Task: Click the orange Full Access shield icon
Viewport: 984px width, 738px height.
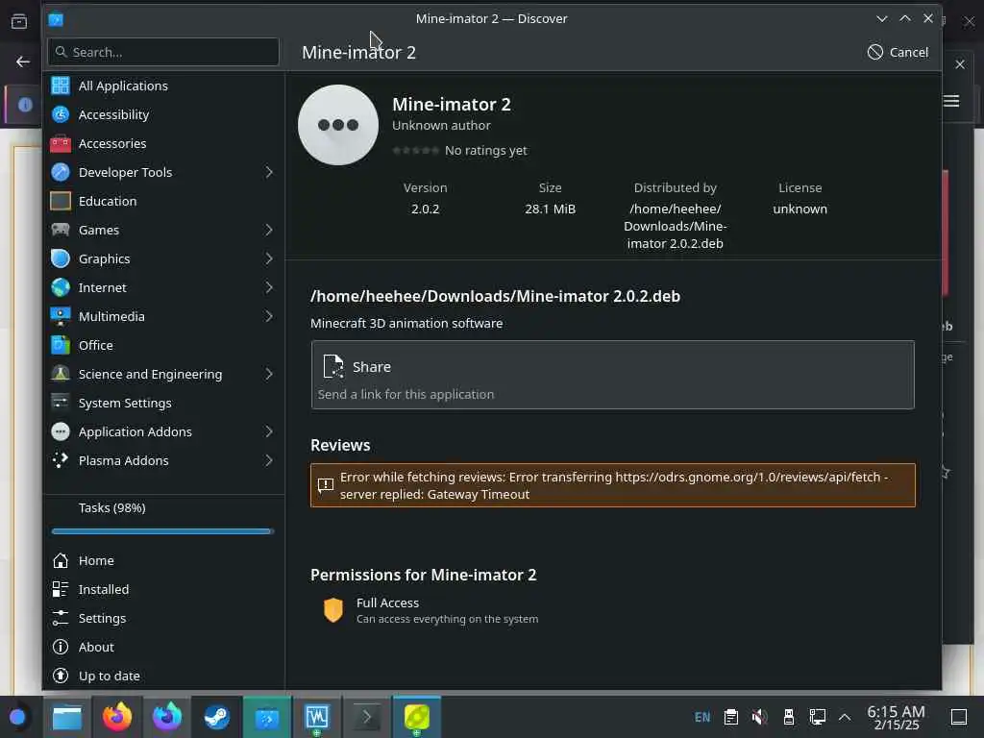Action: point(333,610)
